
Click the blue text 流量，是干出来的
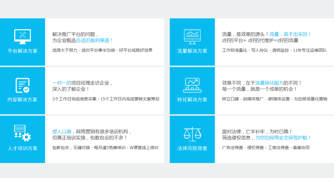(x=290, y=34)
